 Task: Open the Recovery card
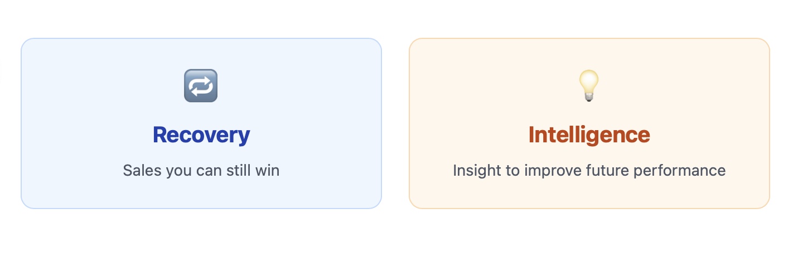201,123
